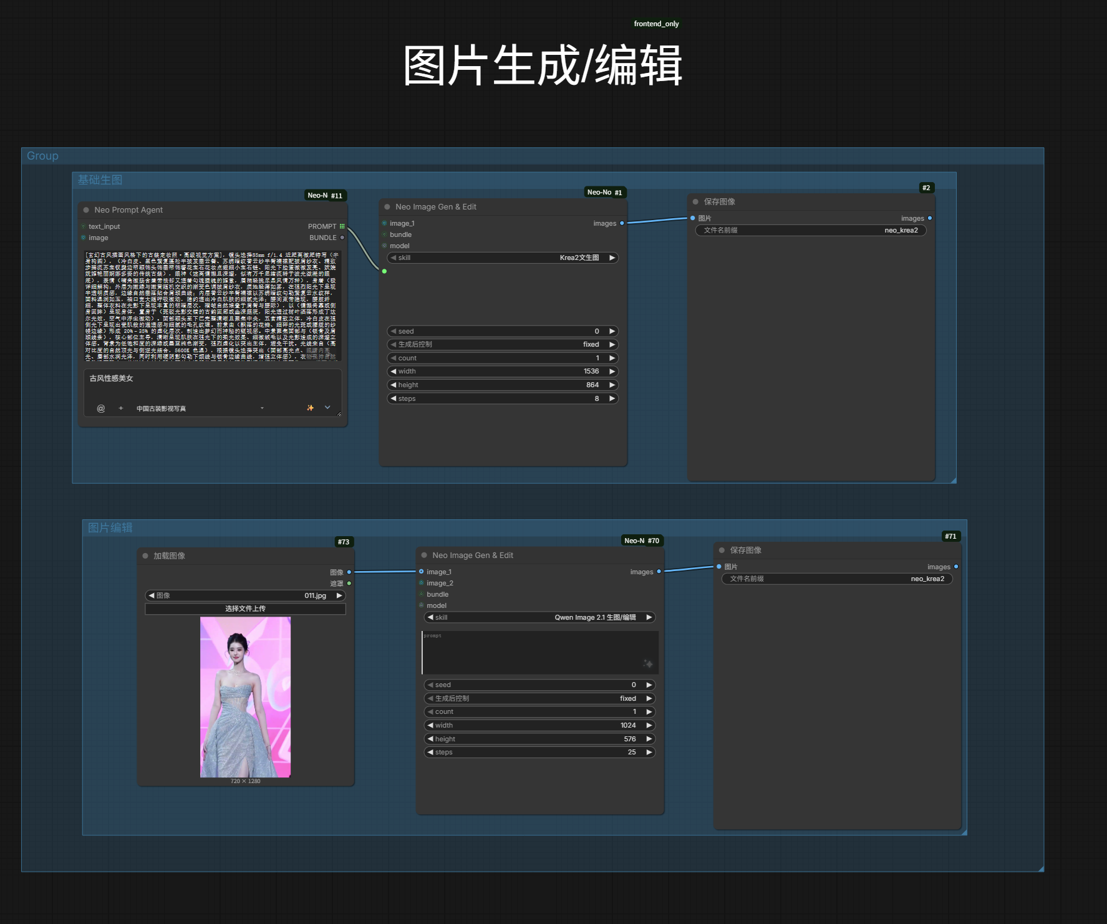
Task: Click the 图片 input socket on save node #71
Action: click(718, 567)
